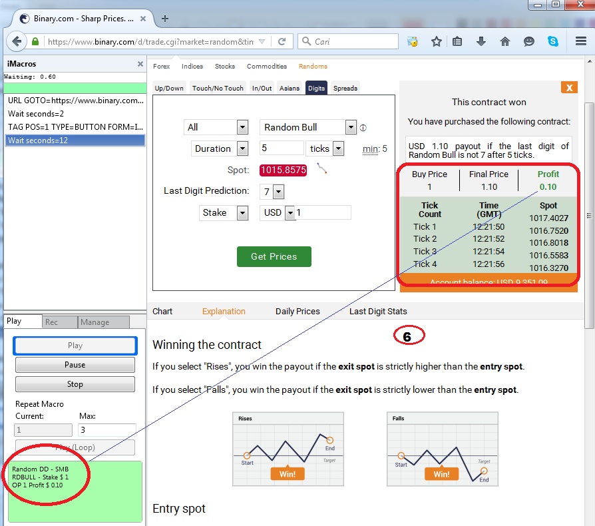Open the Chart tab
Screen dimensions: 595x526
pyautogui.click(x=162, y=312)
